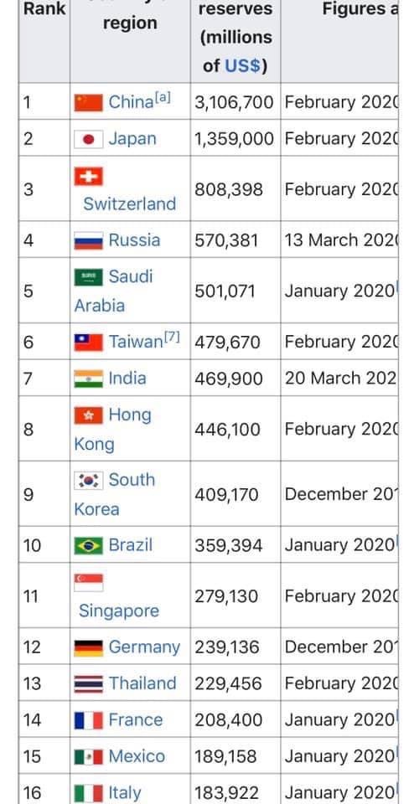Click the Switzerland flag icon
The width and height of the screenshot is (414, 804).
(x=89, y=177)
